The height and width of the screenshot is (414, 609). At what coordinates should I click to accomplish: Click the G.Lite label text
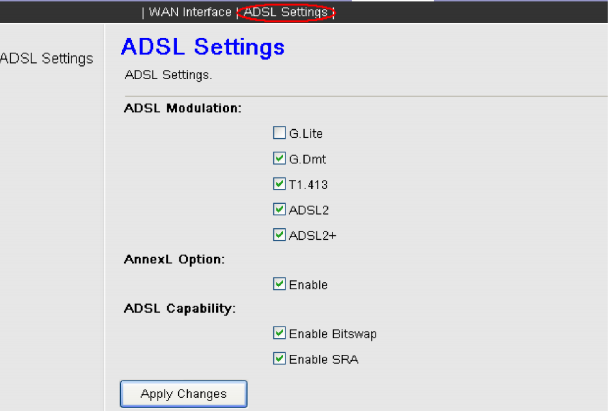pos(306,134)
